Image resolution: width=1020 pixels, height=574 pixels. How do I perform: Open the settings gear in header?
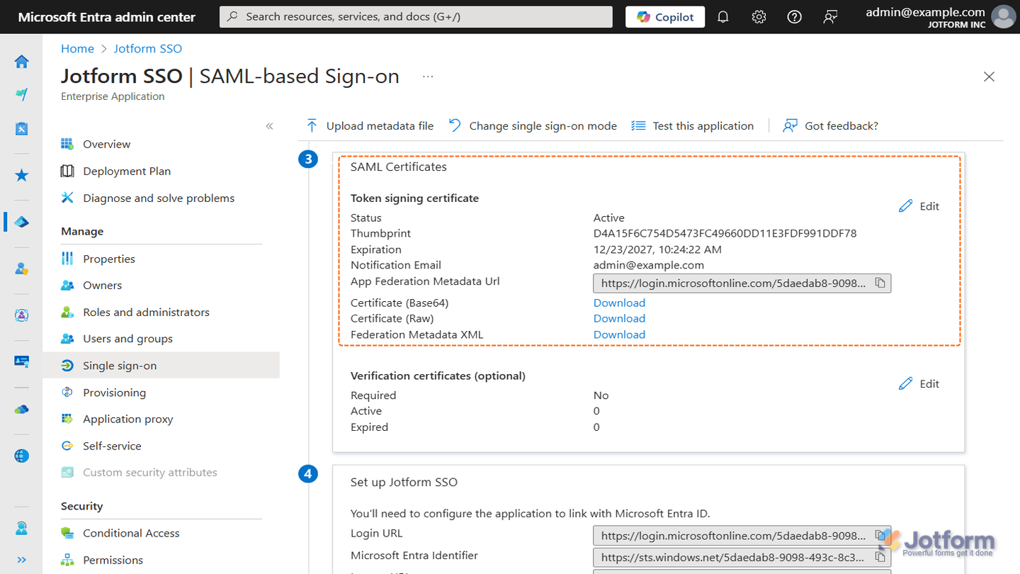pyautogui.click(x=759, y=17)
